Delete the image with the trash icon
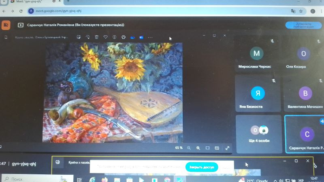Viewport: 324px width, 182px height. (x=96, y=37)
